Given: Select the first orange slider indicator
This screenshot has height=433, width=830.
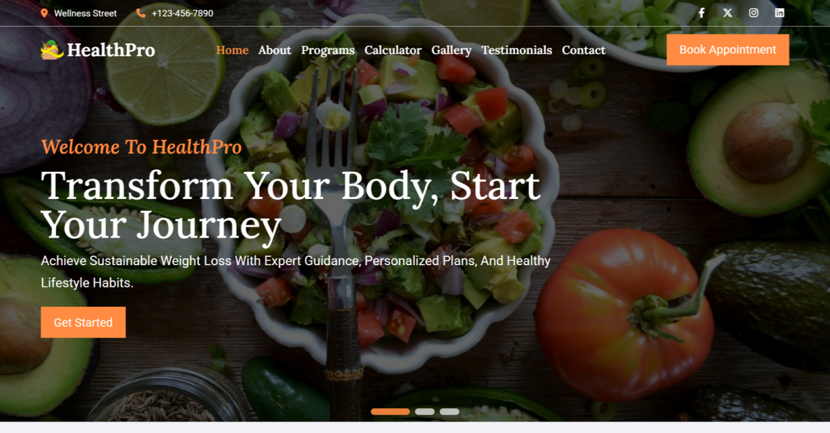Looking at the screenshot, I should point(390,412).
